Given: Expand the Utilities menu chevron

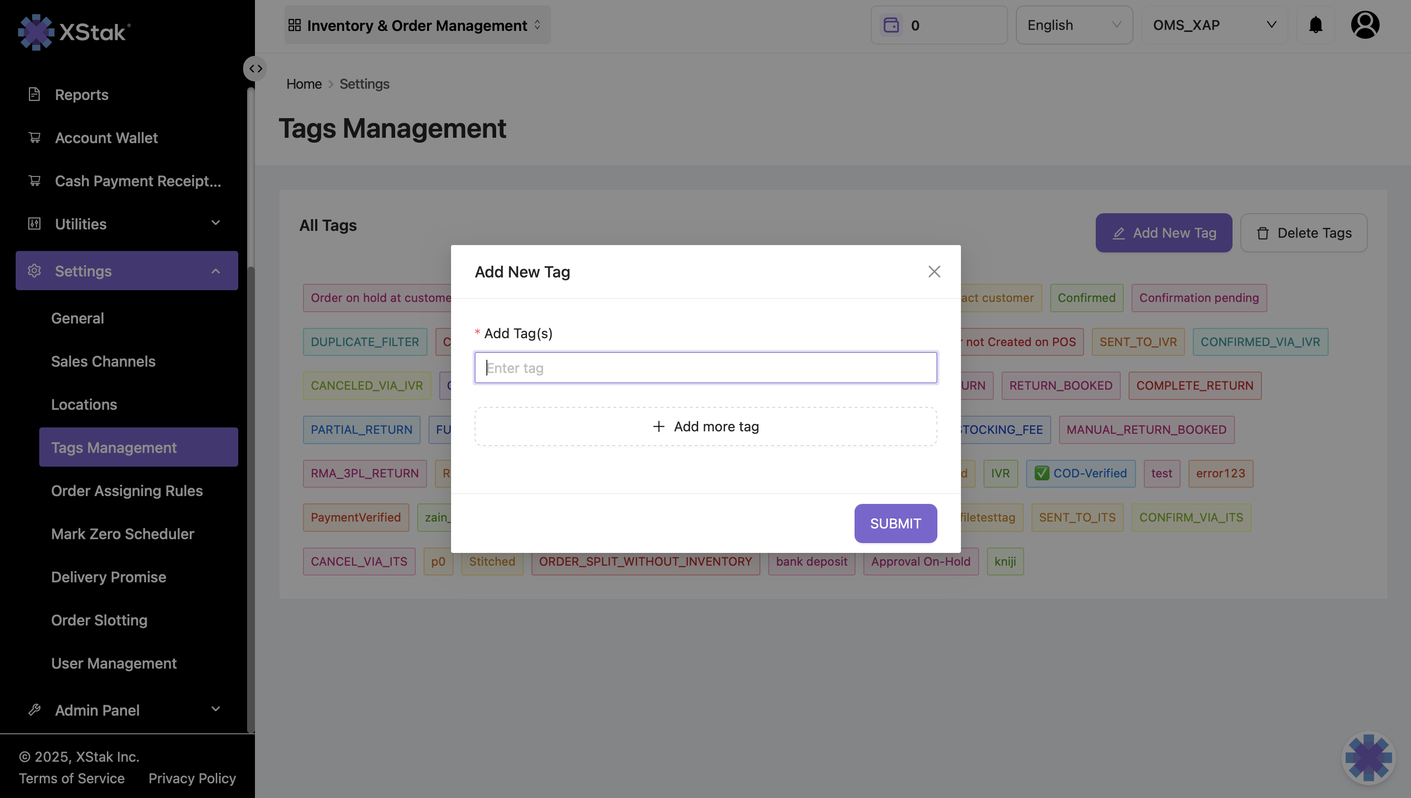Looking at the screenshot, I should [x=215, y=224].
